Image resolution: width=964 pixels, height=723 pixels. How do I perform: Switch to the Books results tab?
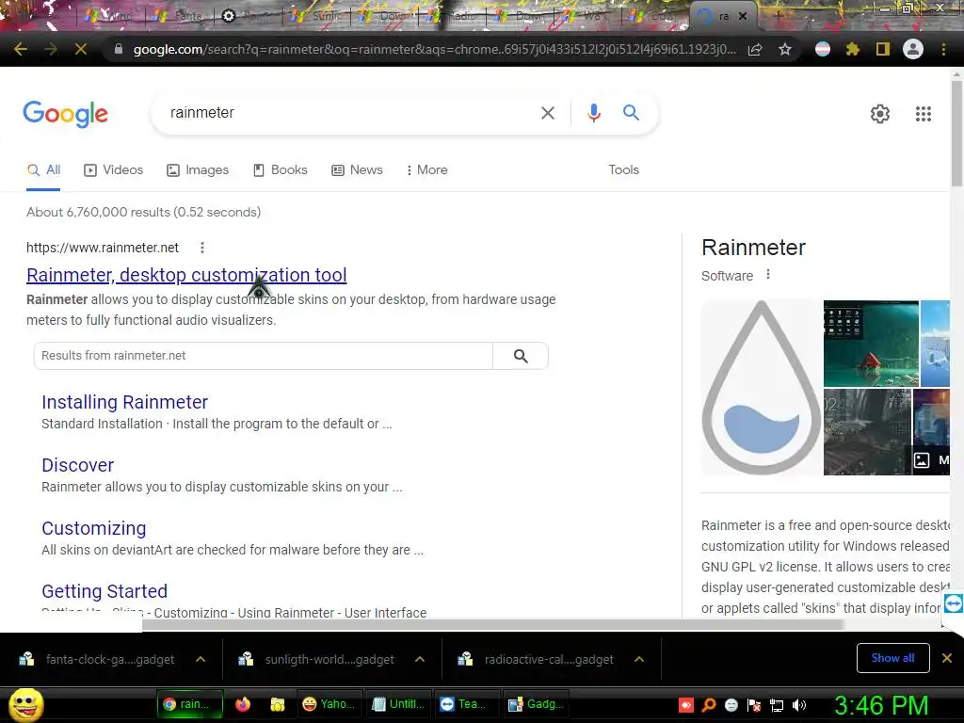[281, 169]
